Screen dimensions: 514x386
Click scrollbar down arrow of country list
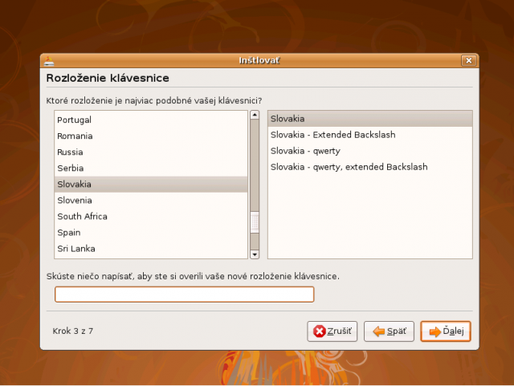click(x=255, y=254)
